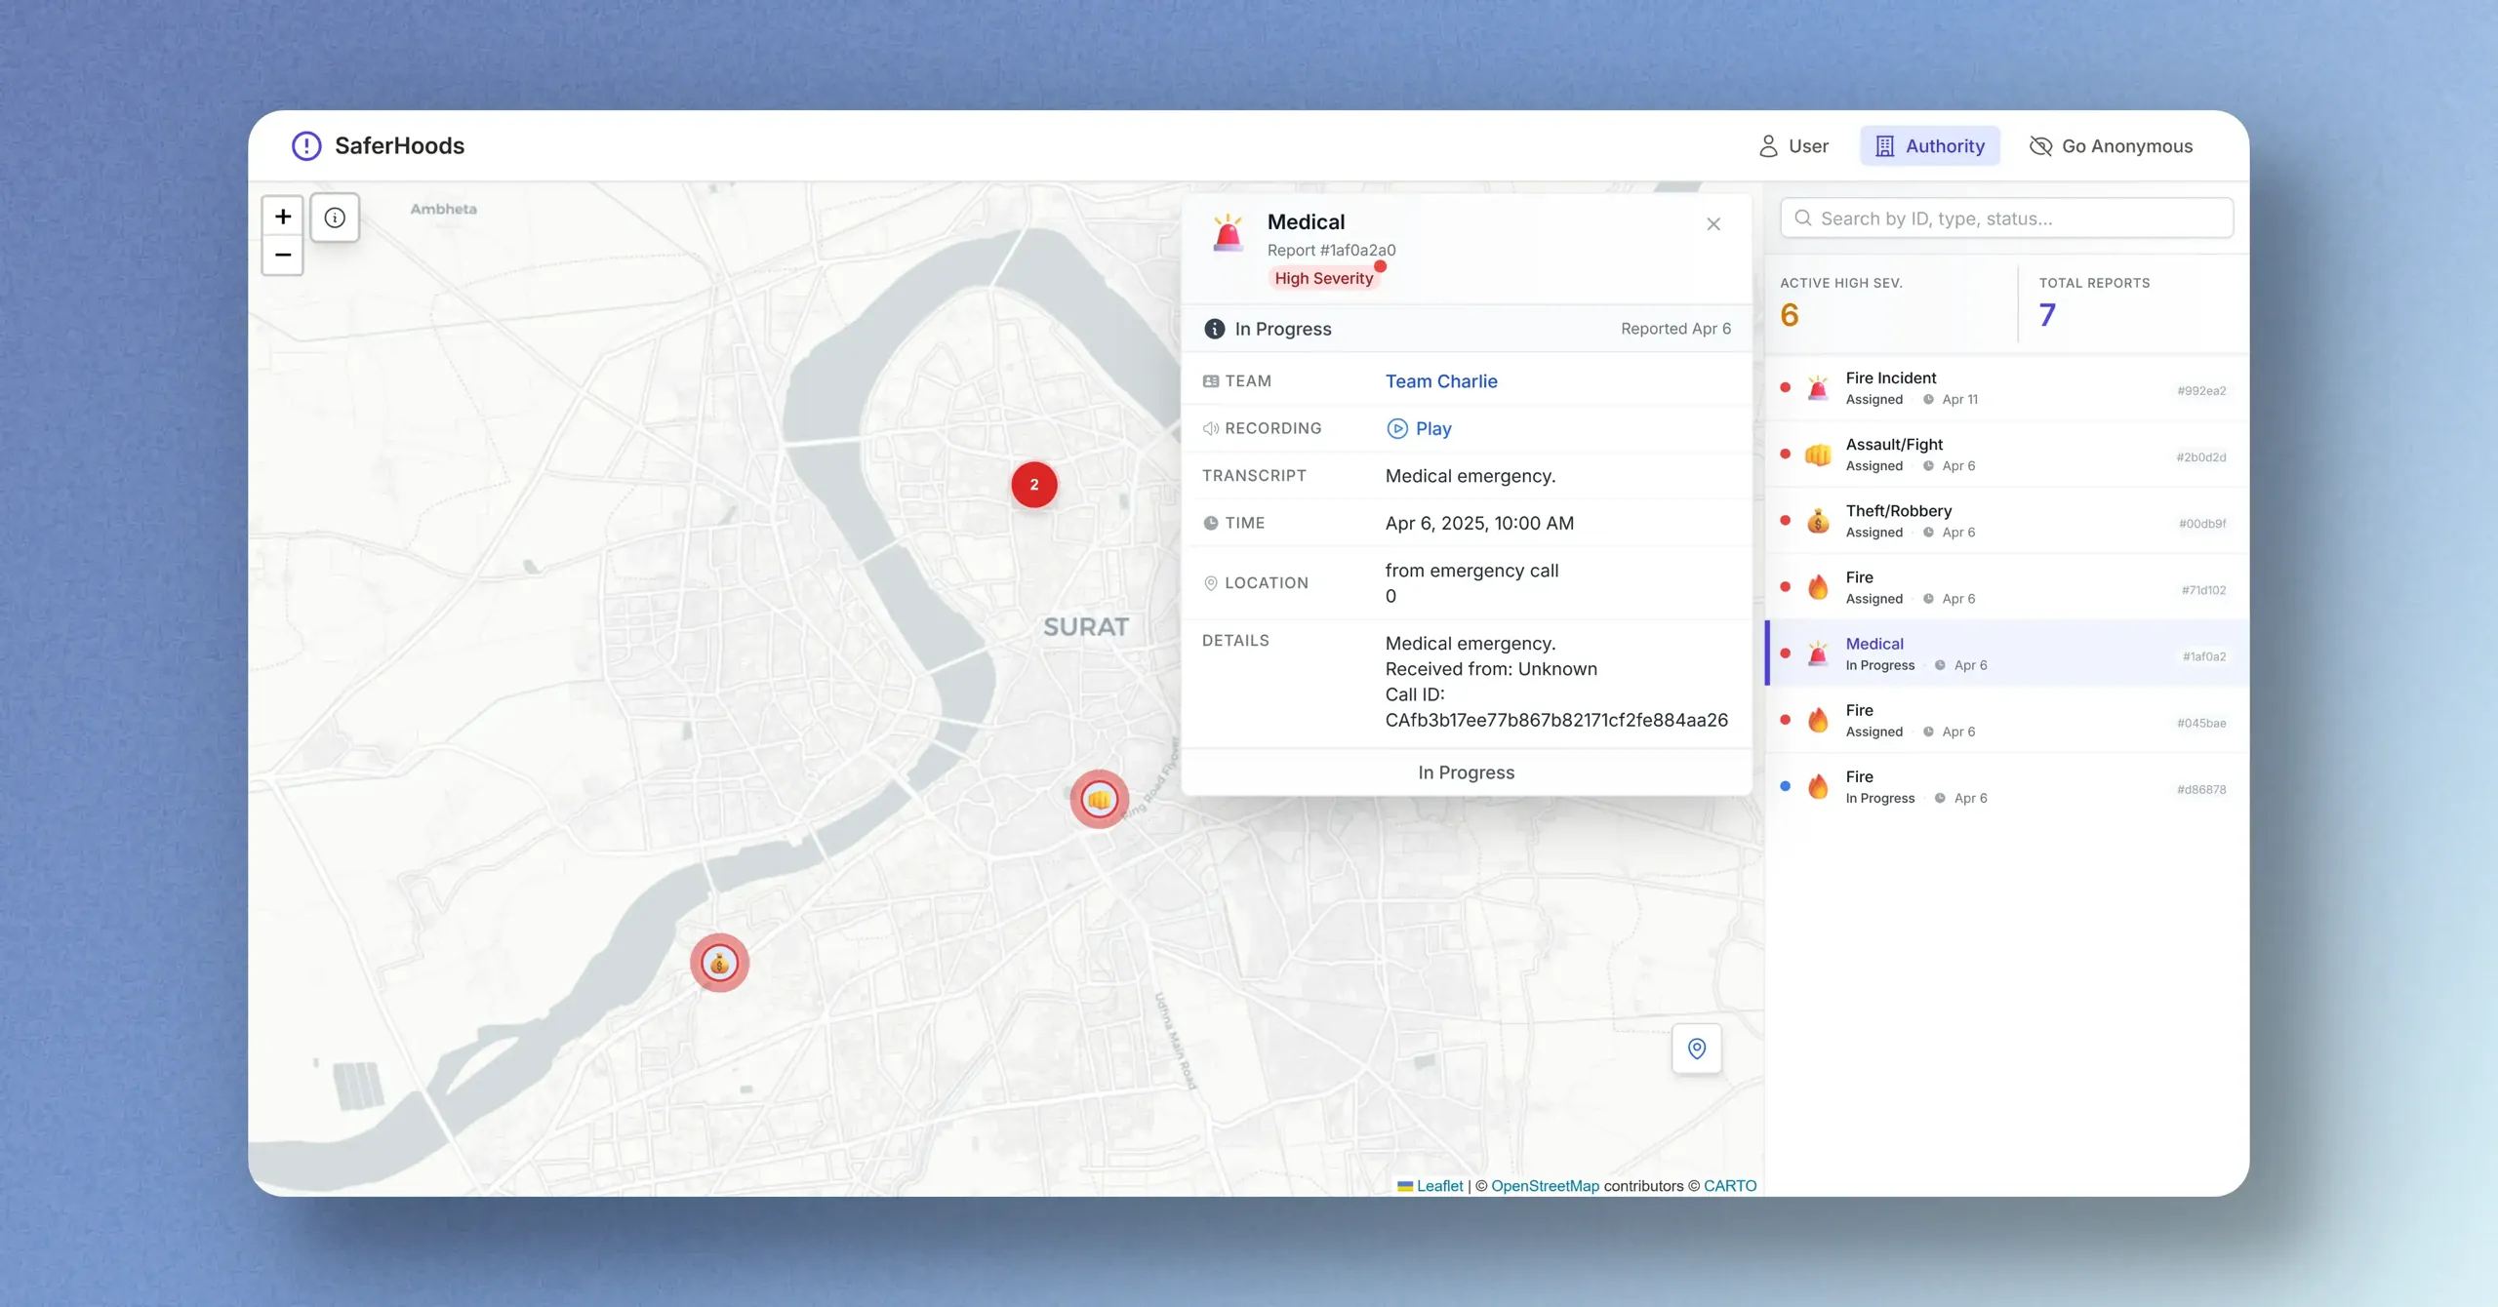
Task: Select the fist assault map marker
Action: tap(1099, 800)
